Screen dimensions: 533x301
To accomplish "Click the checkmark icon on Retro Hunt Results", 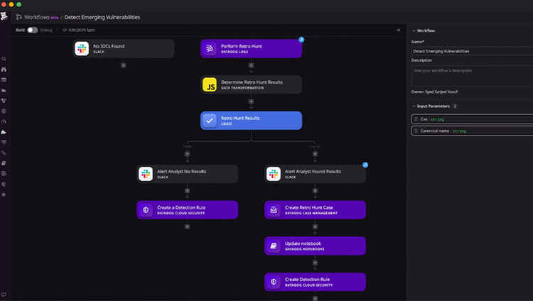I will pos(210,121).
